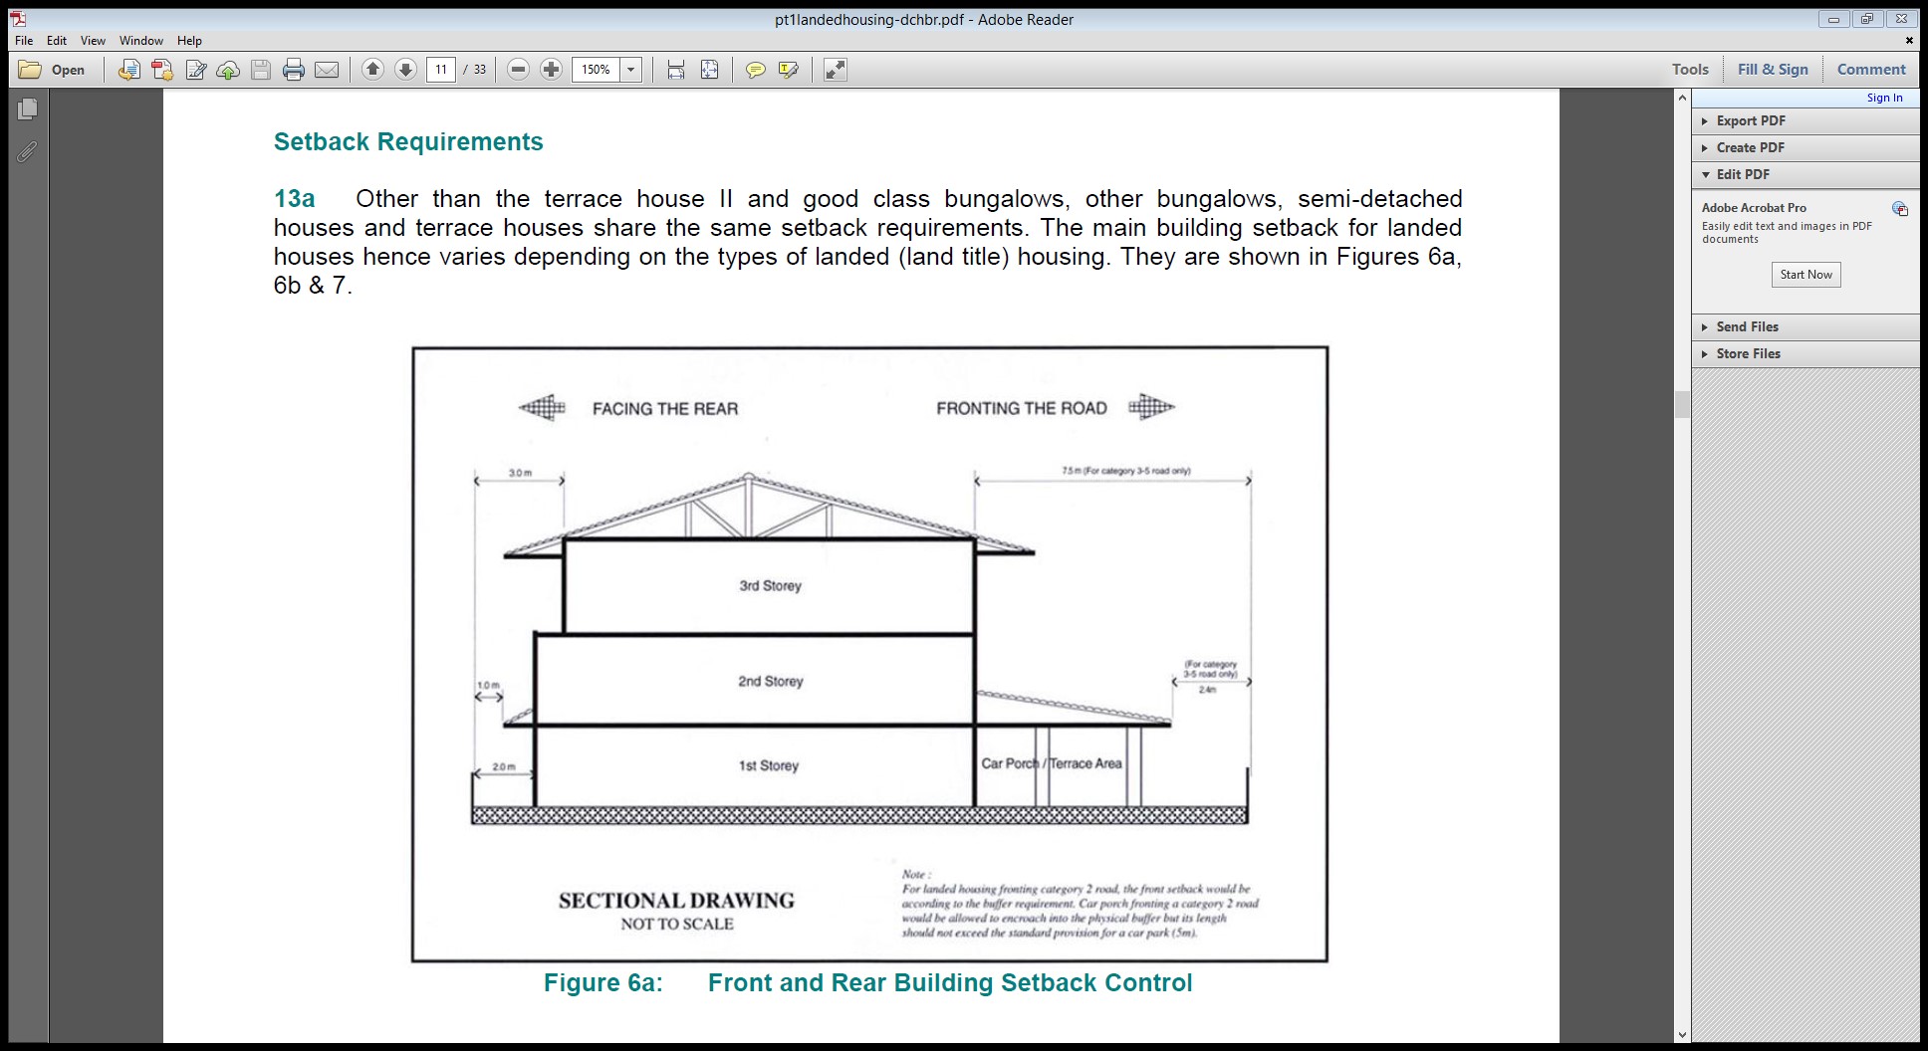Screen dimensions: 1928x1051
Task: Click the Fill & Sign pen icon
Action: click(194, 70)
